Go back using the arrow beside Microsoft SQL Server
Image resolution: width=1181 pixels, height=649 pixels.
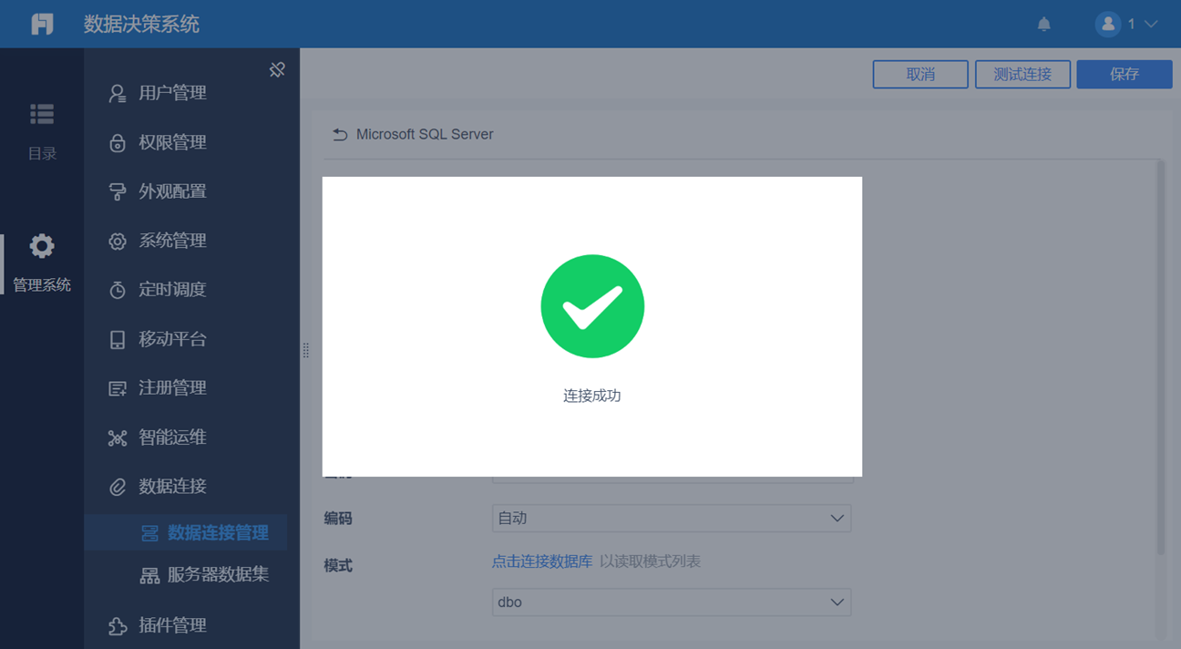pyautogui.click(x=340, y=135)
